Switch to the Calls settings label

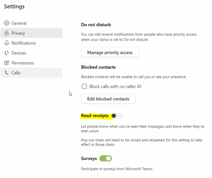click(16, 73)
